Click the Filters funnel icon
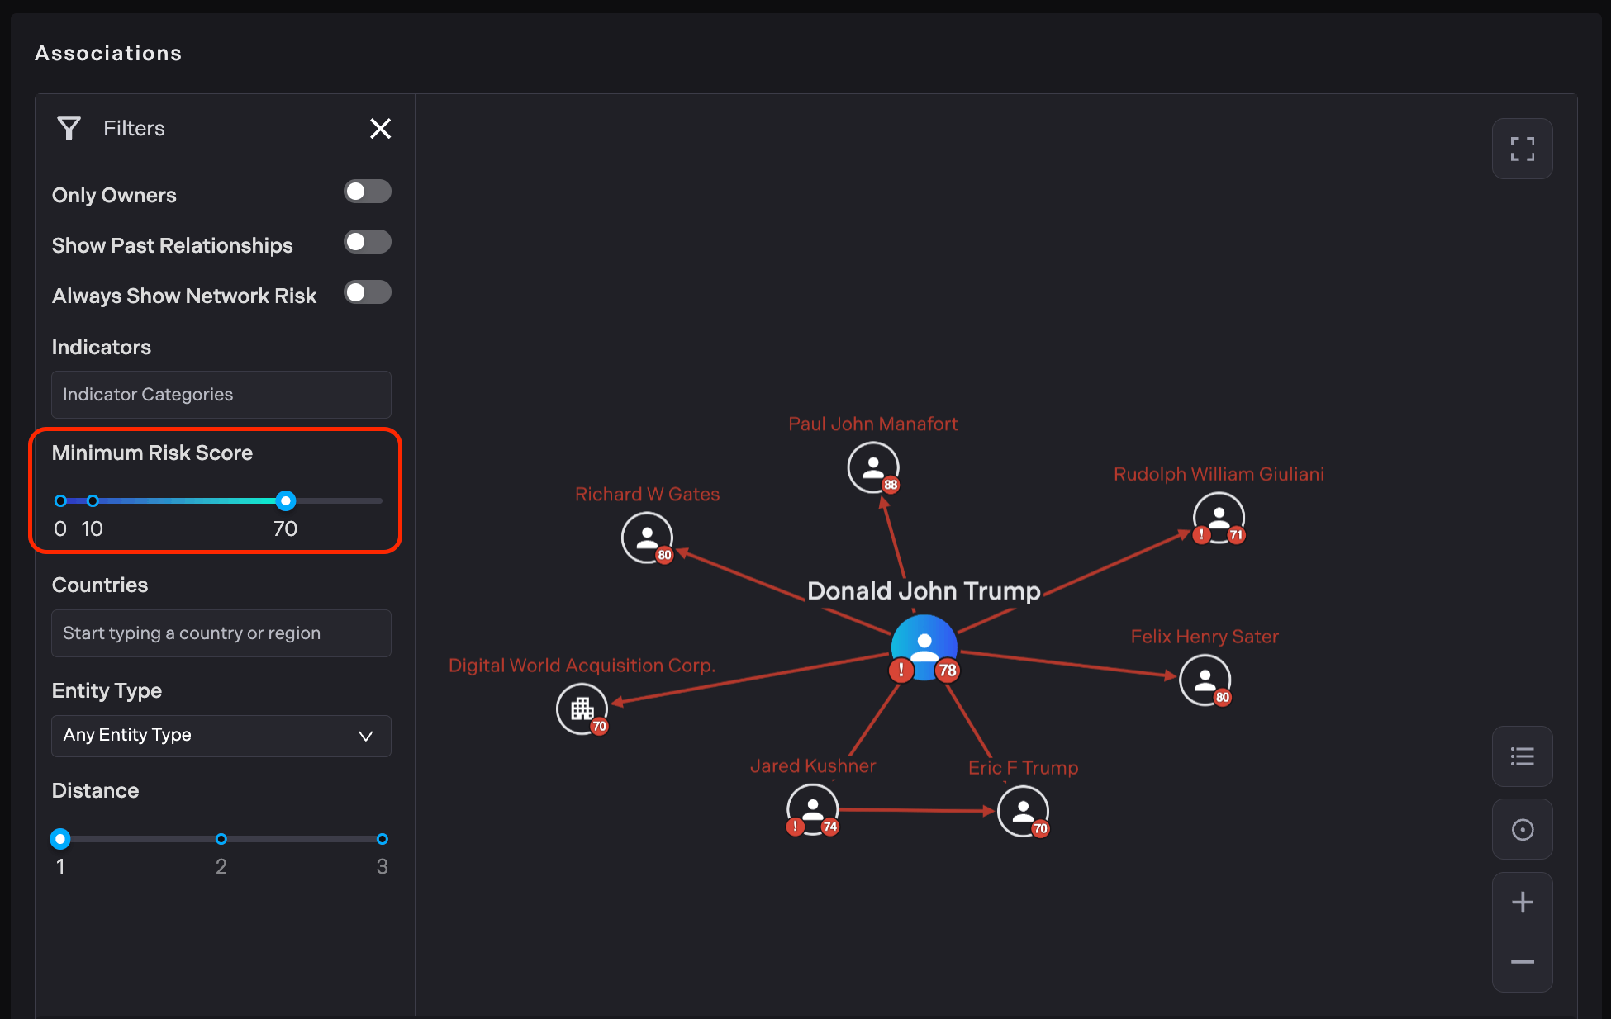 pyautogui.click(x=69, y=129)
